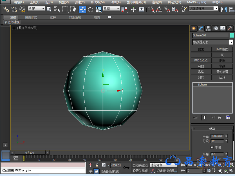Click the pin stack icon
The height and width of the screenshot is (176, 235).
click(x=196, y=117)
